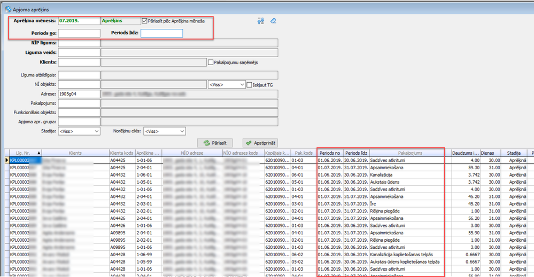534x277 pixels.
Task: Select the Īre service cell
Action: [410, 204]
